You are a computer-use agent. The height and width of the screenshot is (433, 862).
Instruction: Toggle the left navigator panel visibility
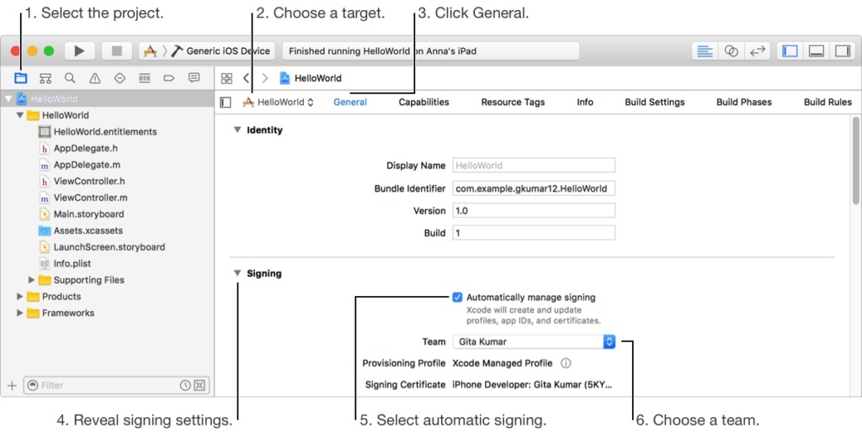click(x=790, y=51)
